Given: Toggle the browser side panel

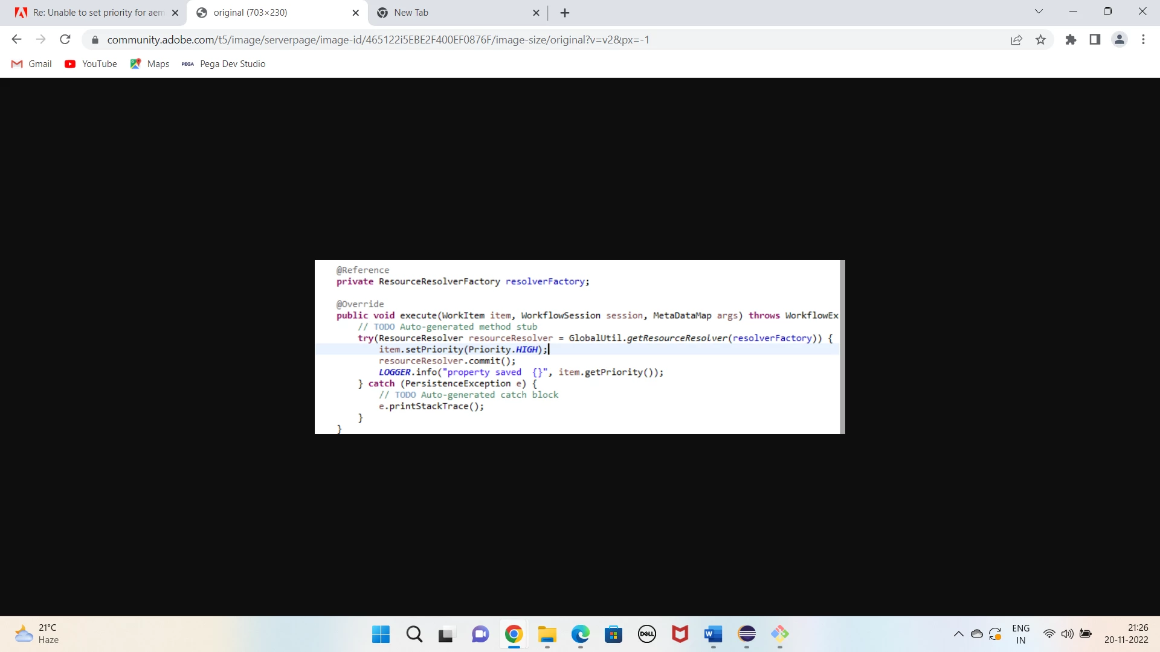Looking at the screenshot, I should [1095, 40].
